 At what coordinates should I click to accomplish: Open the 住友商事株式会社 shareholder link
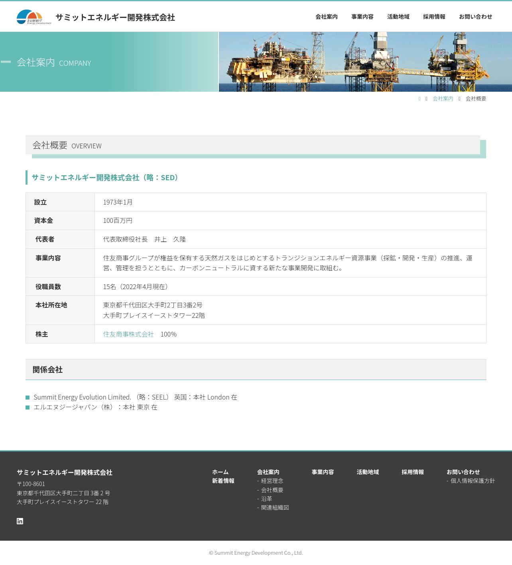(128, 334)
